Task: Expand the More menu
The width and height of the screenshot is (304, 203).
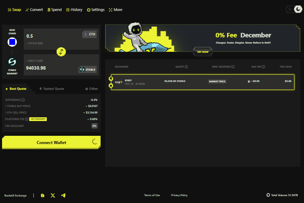Action: [x=116, y=10]
